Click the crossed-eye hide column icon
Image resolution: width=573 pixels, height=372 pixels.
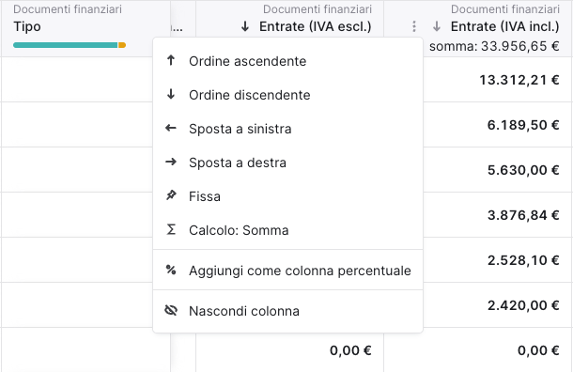tap(171, 311)
